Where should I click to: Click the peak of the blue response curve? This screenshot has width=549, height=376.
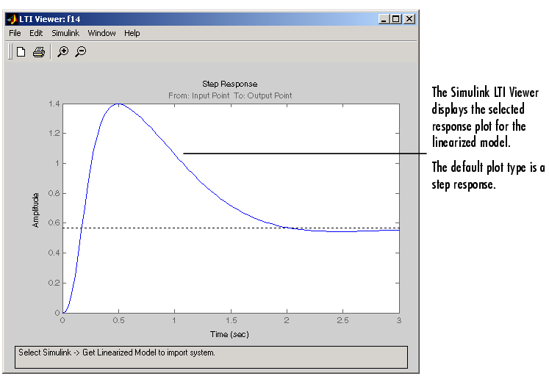point(118,104)
